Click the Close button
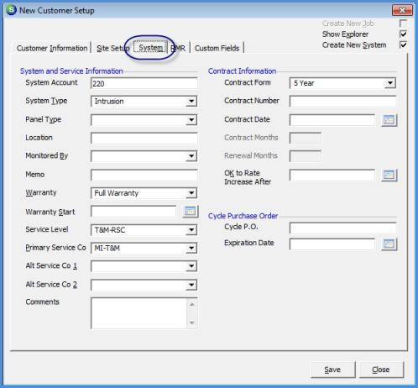418x388 pixels. coord(381,370)
